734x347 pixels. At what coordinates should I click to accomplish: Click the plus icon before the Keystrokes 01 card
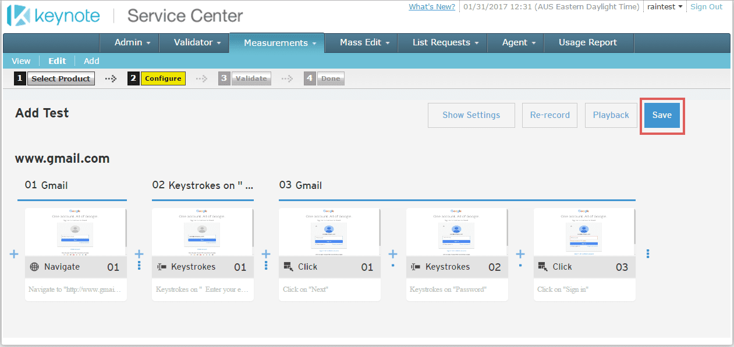pos(139,253)
